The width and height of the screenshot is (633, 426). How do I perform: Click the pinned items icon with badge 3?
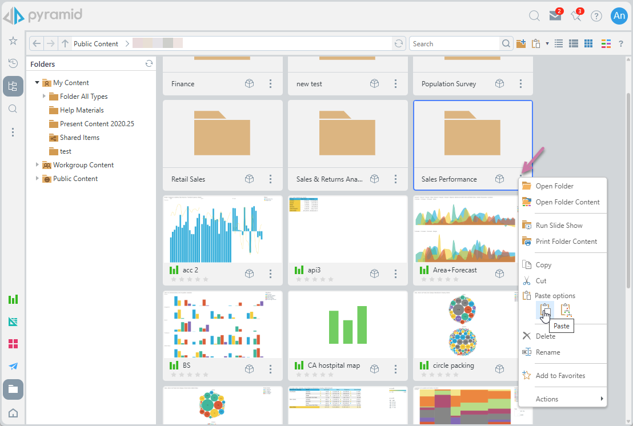(x=576, y=16)
